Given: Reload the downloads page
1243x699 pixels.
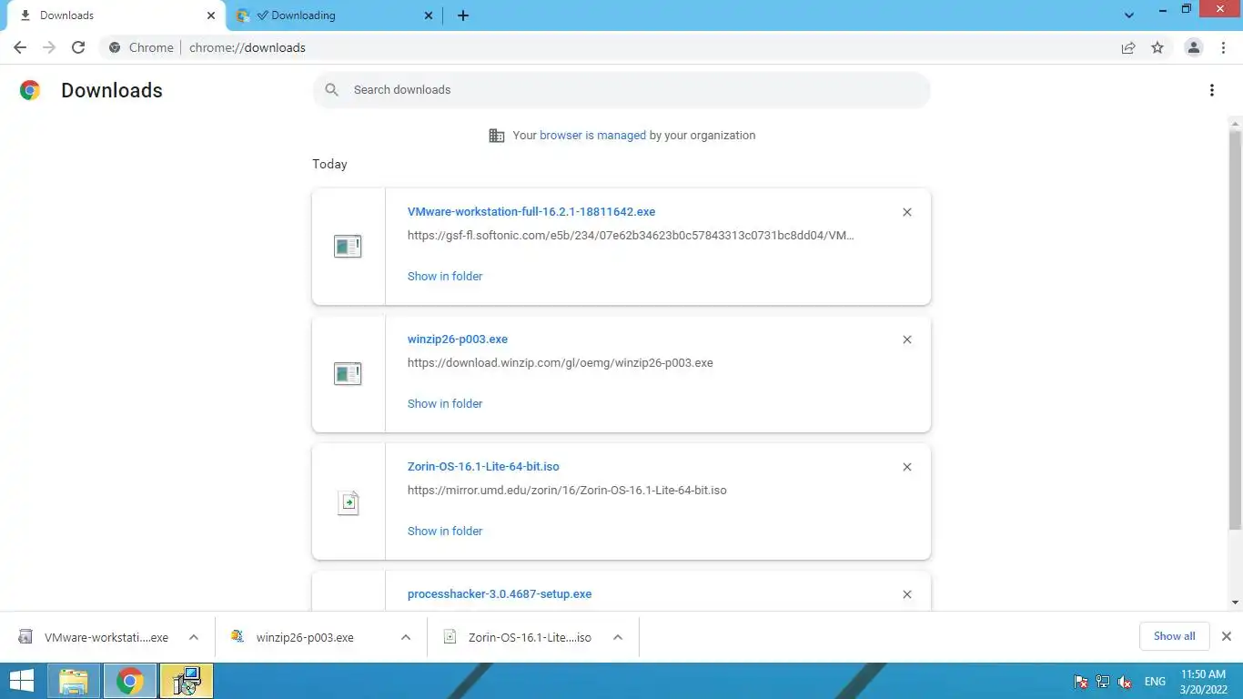Looking at the screenshot, I should click(78, 47).
